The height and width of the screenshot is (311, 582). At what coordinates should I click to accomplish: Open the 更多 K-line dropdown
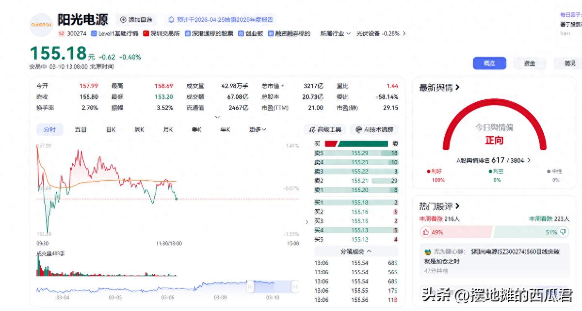[x=256, y=129]
